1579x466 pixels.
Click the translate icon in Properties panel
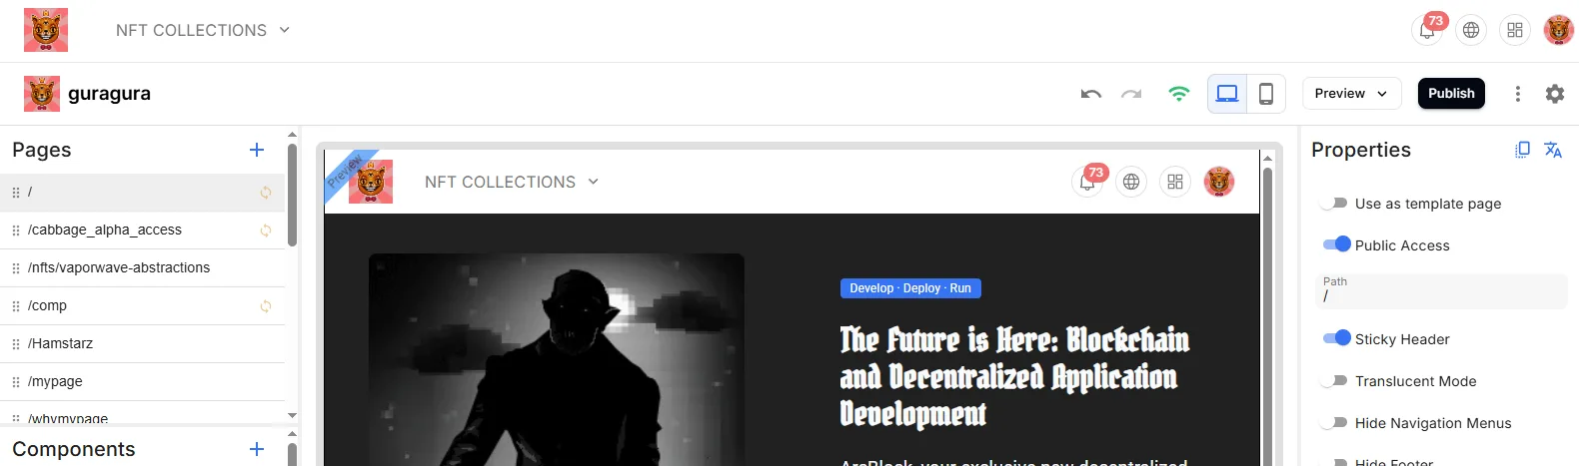click(1553, 150)
